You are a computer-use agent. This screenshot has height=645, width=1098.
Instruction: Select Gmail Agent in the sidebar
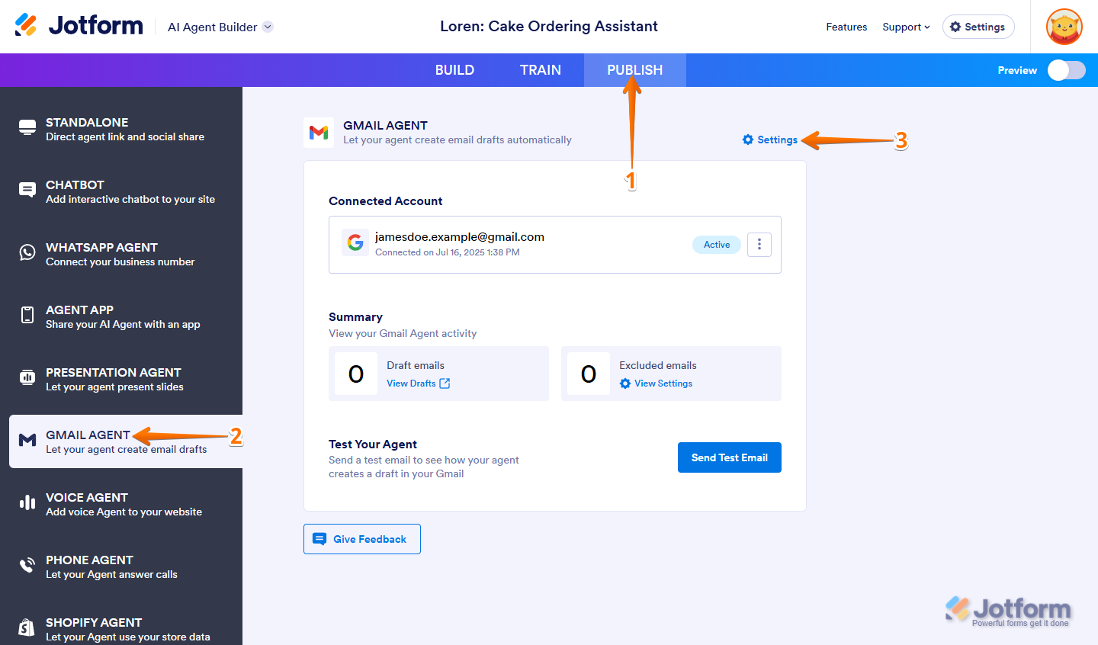126,441
